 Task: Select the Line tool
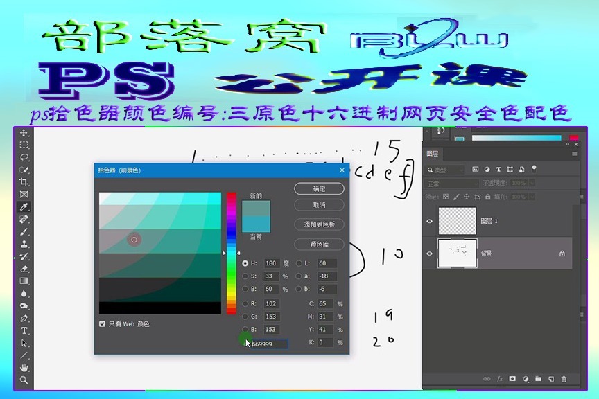tap(24, 355)
